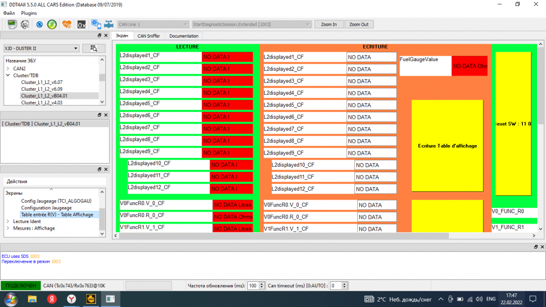This screenshot has height=307, width=546.
Task: Click the ENG language indicator
Action: 491,299
